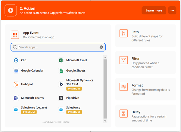The width and height of the screenshot is (181, 132).
Task: Click Filter description 'Only proceed when a condition is met'
Action: (145, 65)
